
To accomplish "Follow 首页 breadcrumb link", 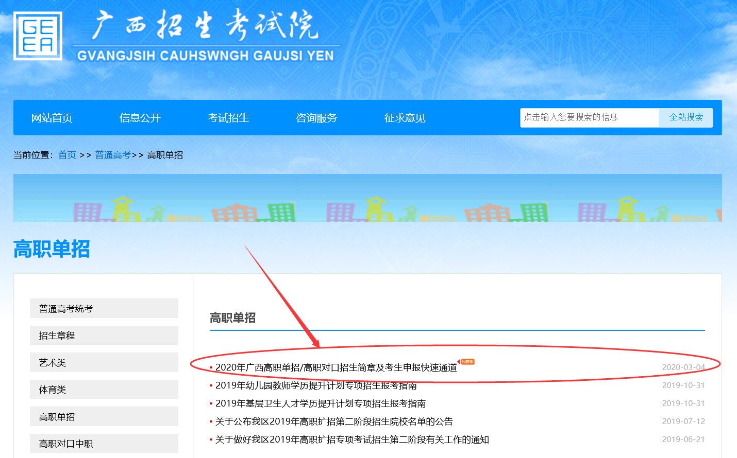I will pos(67,155).
